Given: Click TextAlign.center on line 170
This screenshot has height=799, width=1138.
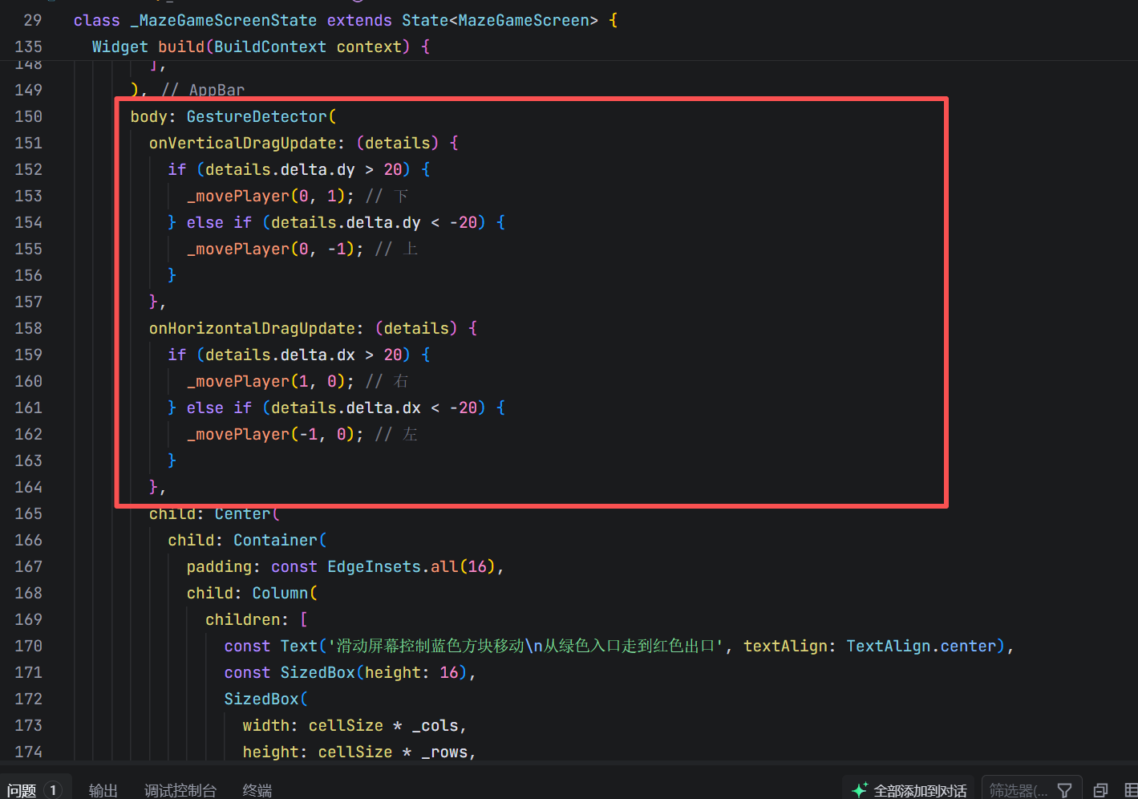Looking at the screenshot, I should [x=921, y=646].
